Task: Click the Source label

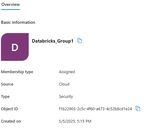Action: tap(7, 84)
